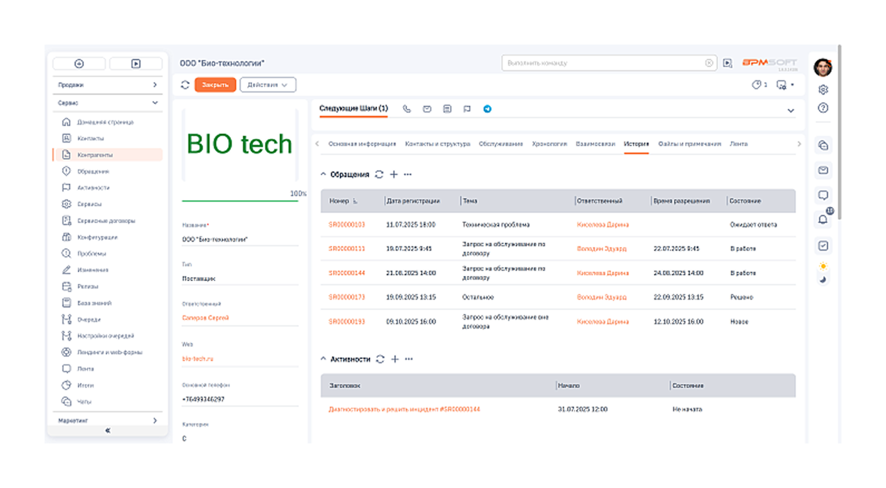Image resolution: width=886 pixels, height=488 pixels.
Task: Open the bio-tech.ru web link
Action: pyautogui.click(x=198, y=359)
